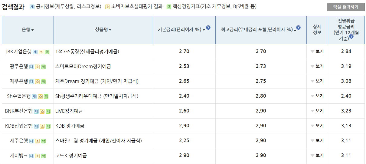Click 핵 icon for 케이뱅크
The height and width of the screenshot is (164, 366).
coord(44,156)
